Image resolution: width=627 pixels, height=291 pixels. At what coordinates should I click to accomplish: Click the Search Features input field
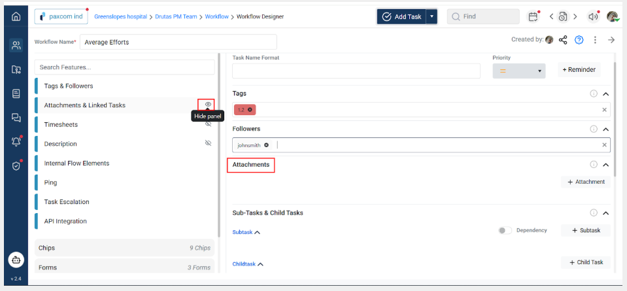[x=124, y=67]
